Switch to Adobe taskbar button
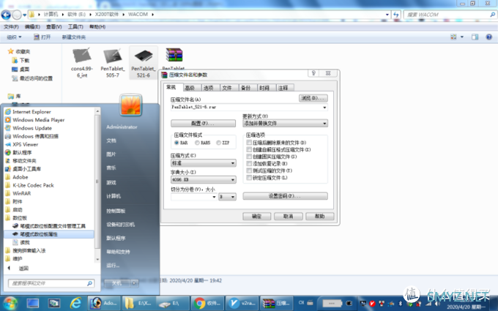This screenshot has height=311, width=498. 104,304
